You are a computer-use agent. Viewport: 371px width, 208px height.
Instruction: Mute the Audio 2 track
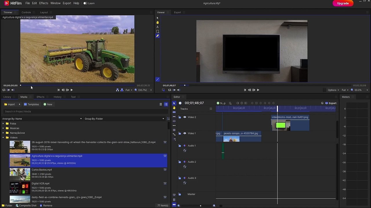pos(185,162)
